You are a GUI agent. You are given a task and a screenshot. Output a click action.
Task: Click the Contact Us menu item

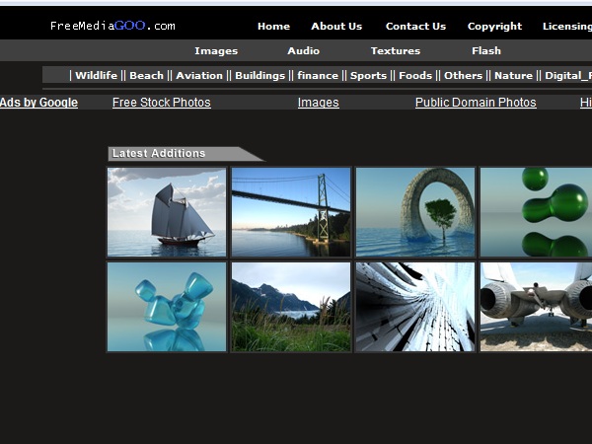pos(415,27)
